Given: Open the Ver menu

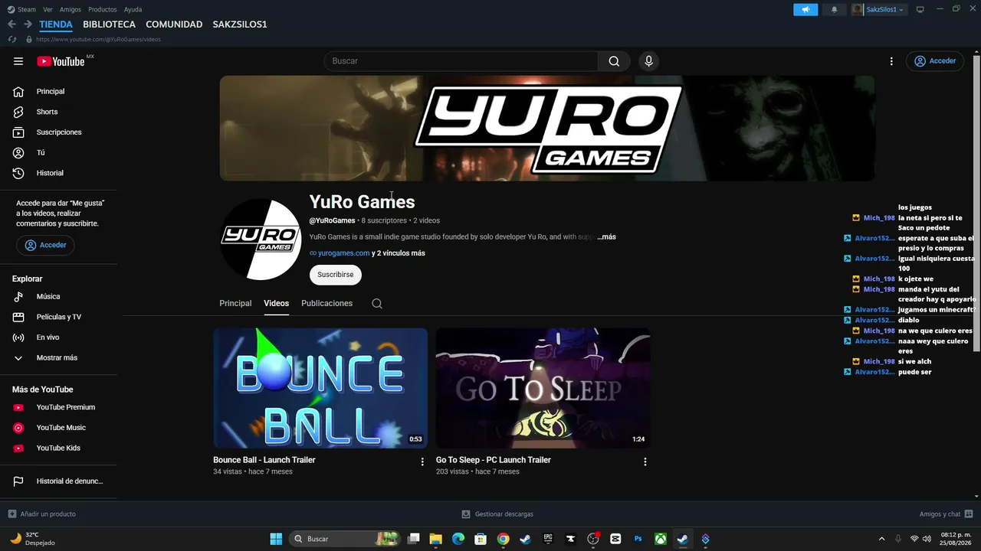Looking at the screenshot, I should tap(48, 9).
